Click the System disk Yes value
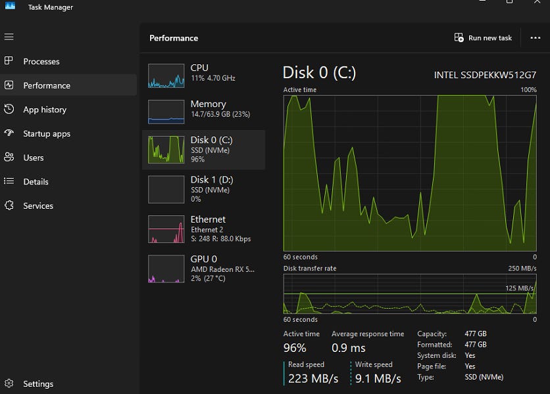The width and height of the screenshot is (550, 394). point(470,355)
